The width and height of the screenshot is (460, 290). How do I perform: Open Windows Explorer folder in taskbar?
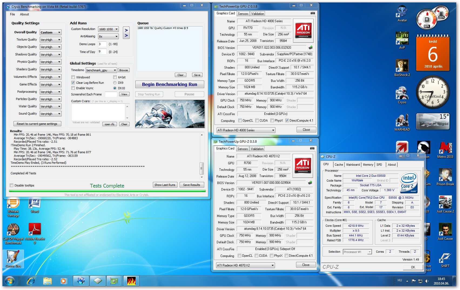47,281
